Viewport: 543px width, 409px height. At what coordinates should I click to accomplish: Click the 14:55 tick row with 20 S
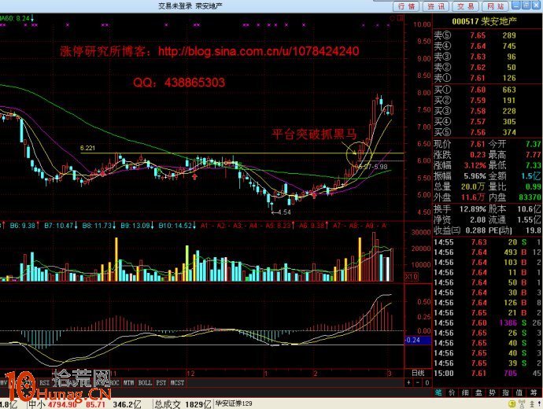(x=487, y=242)
